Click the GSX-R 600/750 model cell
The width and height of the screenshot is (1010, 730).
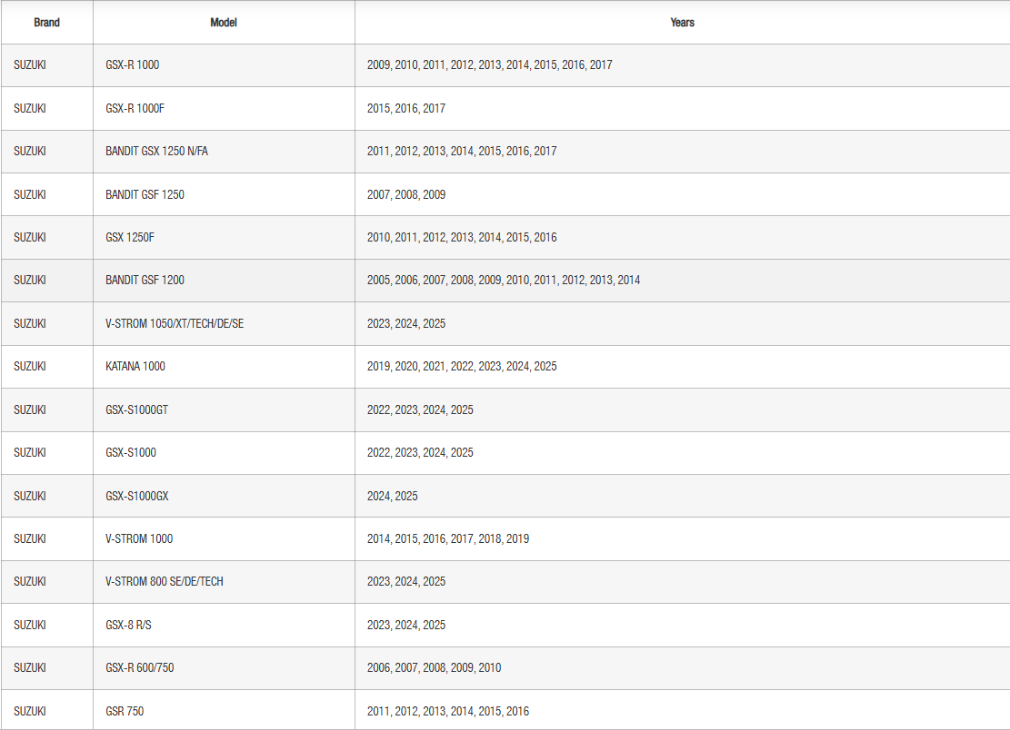point(140,667)
